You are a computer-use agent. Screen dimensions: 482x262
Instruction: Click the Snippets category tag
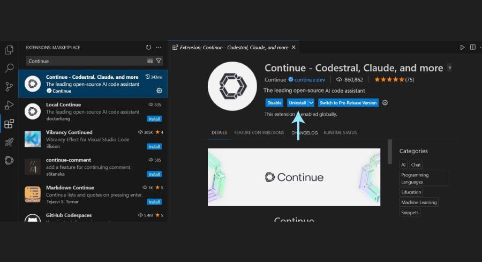point(410,213)
